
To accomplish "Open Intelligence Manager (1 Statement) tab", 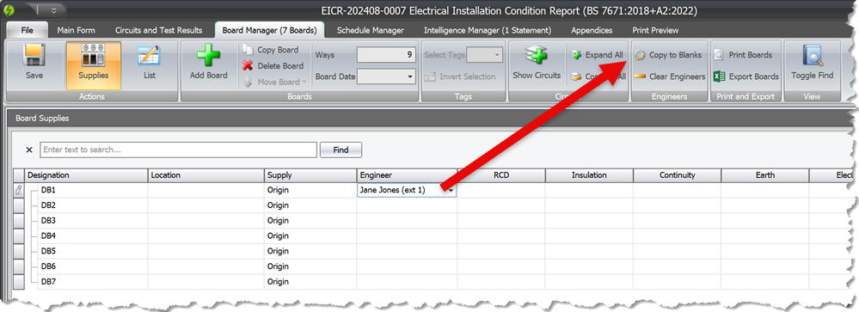I will tap(488, 30).
